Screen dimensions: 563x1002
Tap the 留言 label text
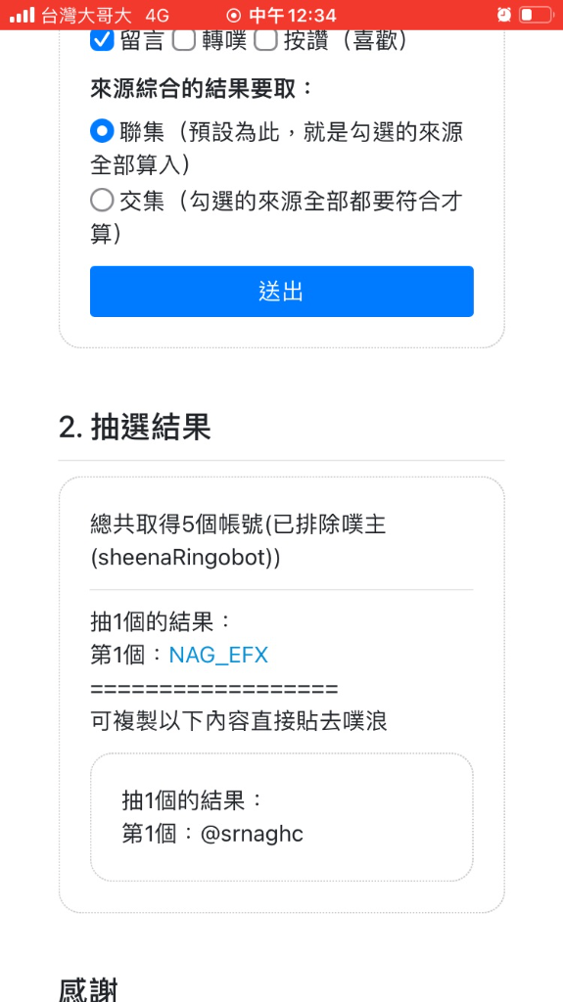141,41
